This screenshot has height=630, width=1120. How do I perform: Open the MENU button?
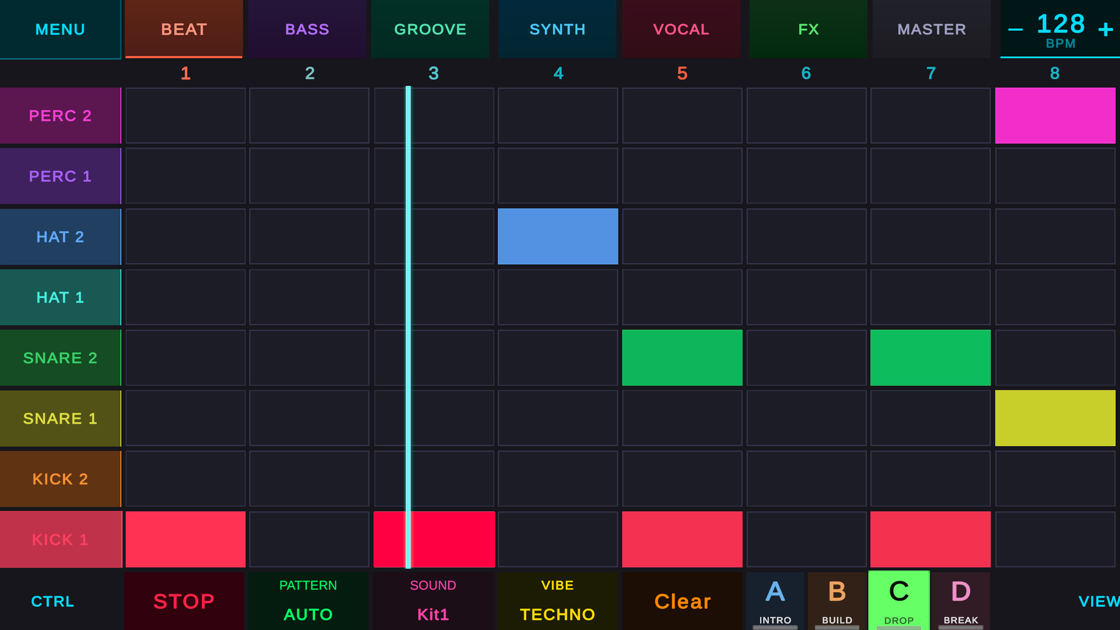[60, 29]
